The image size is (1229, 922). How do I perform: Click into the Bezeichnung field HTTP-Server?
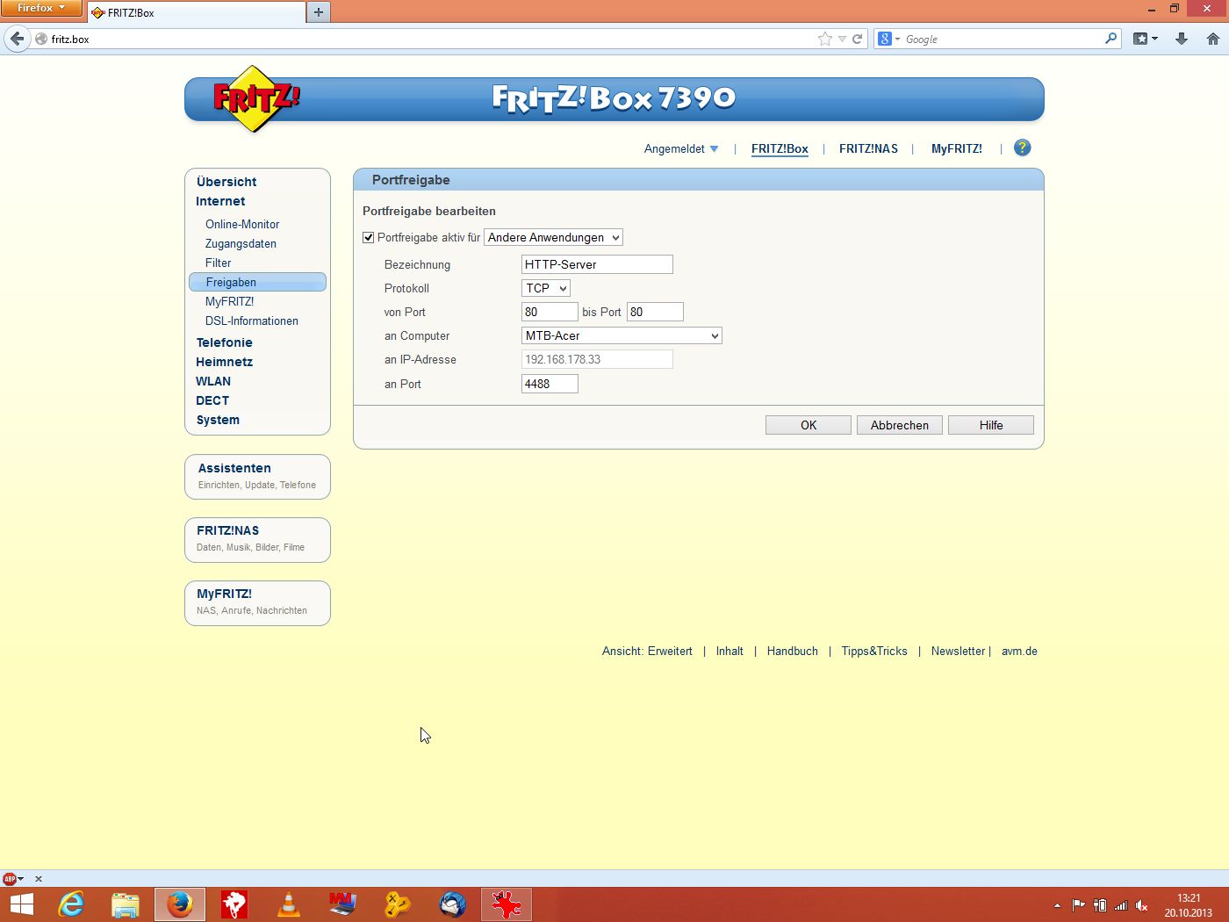(597, 264)
